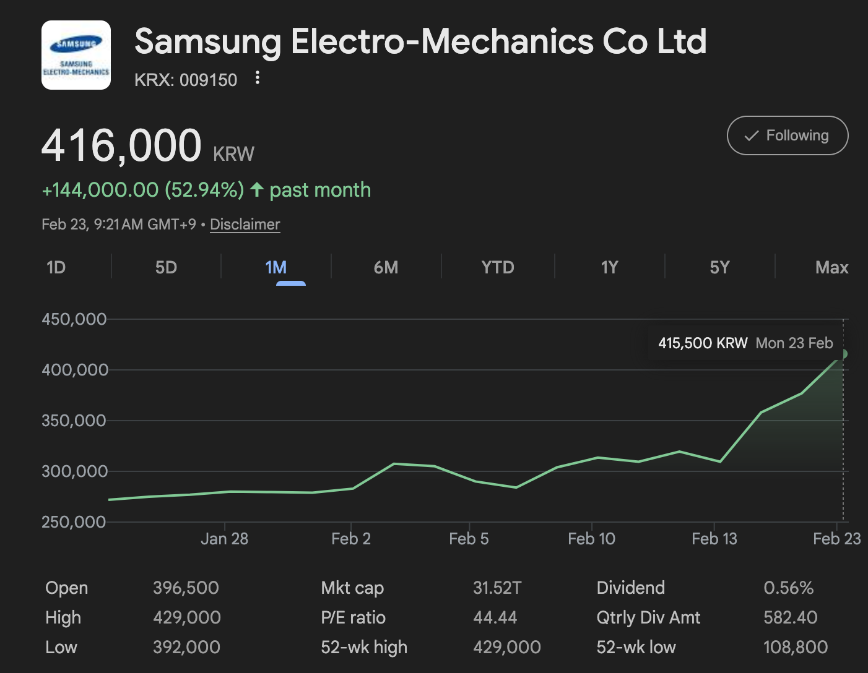The height and width of the screenshot is (673, 868).
Task: Toggle the Following button
Action: pos(787,135)
